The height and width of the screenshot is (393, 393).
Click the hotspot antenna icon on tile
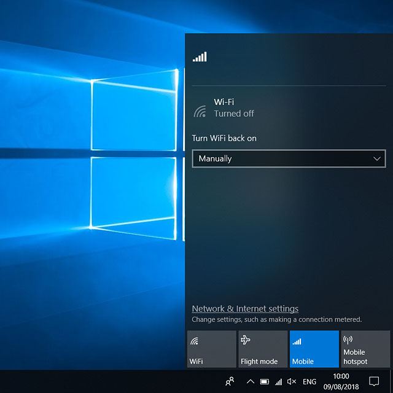click(x=348, y=340)
